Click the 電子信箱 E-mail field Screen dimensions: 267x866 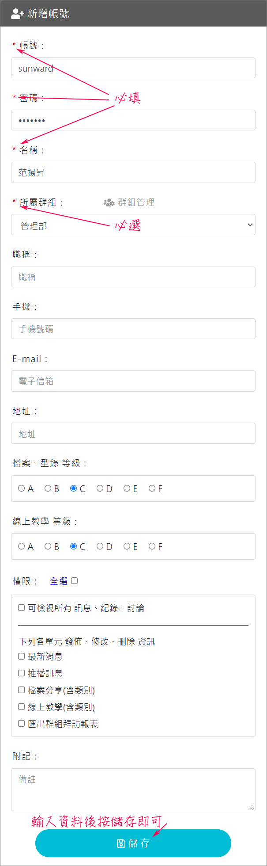133,381
